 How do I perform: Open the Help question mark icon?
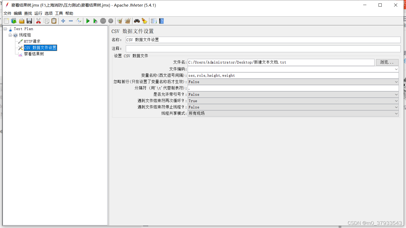click(162, 21)
